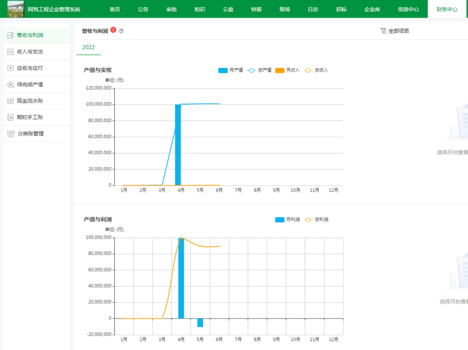This screenshot has height=350, width=468.
Task: Click the 产值与利润 chart title
Action: [x=98, y=219]
